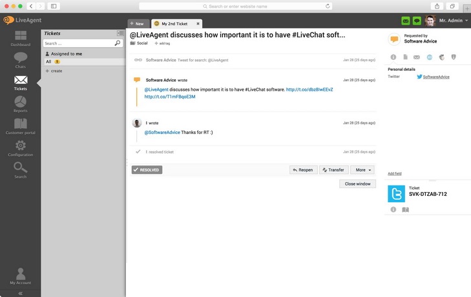Image resolution: width=471 pixels, height=297 pixels.
Task: Click the LiveAgent logo
Action: point(22,20)
